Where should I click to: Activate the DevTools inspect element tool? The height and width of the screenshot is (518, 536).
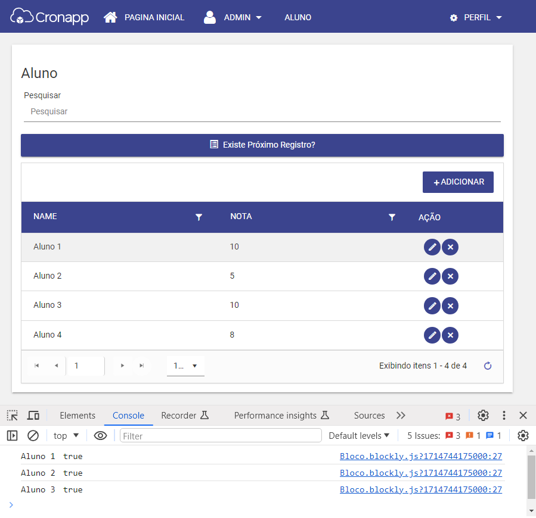13,416
